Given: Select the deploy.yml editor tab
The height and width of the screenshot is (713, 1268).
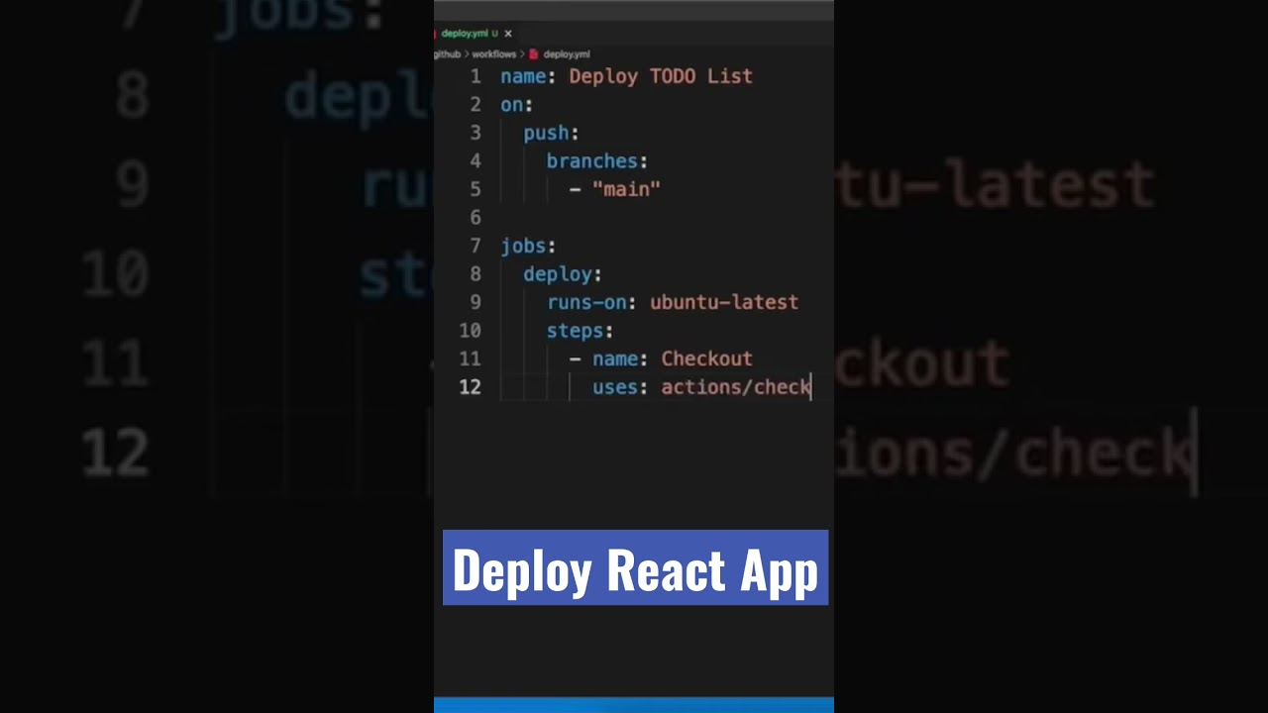Looking at the screenshot, I should (x=474, y=34).
